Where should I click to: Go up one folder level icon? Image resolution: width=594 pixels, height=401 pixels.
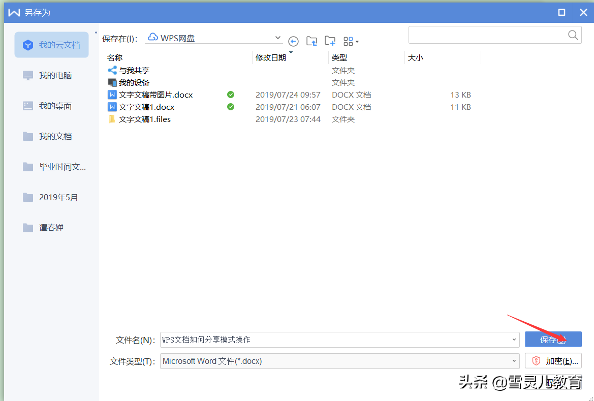point(312,41)
